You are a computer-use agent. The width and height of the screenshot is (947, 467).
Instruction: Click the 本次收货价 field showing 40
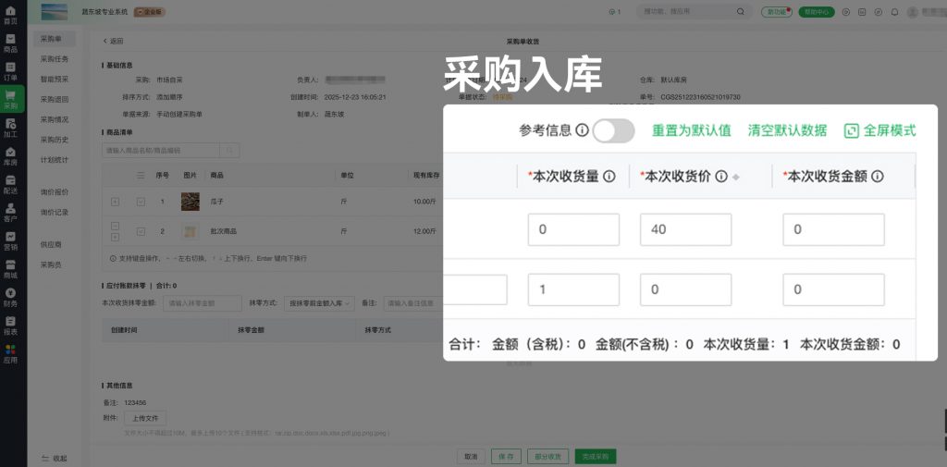tap(684, 229)
